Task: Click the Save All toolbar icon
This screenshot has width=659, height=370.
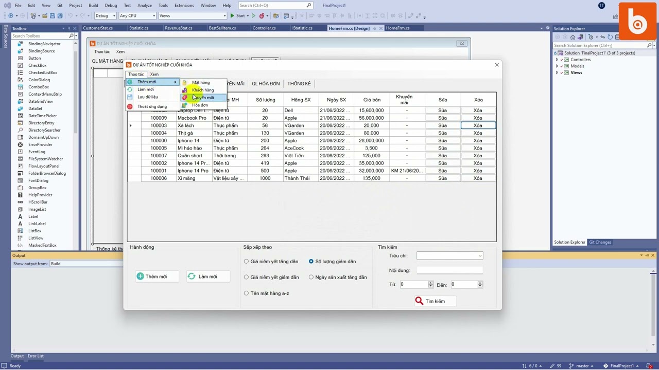Action: [60, 16]
